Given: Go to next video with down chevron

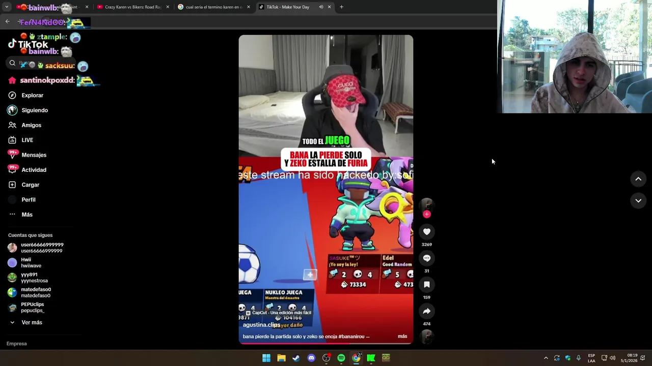Looking at the screenshot, I should (638, 201).
